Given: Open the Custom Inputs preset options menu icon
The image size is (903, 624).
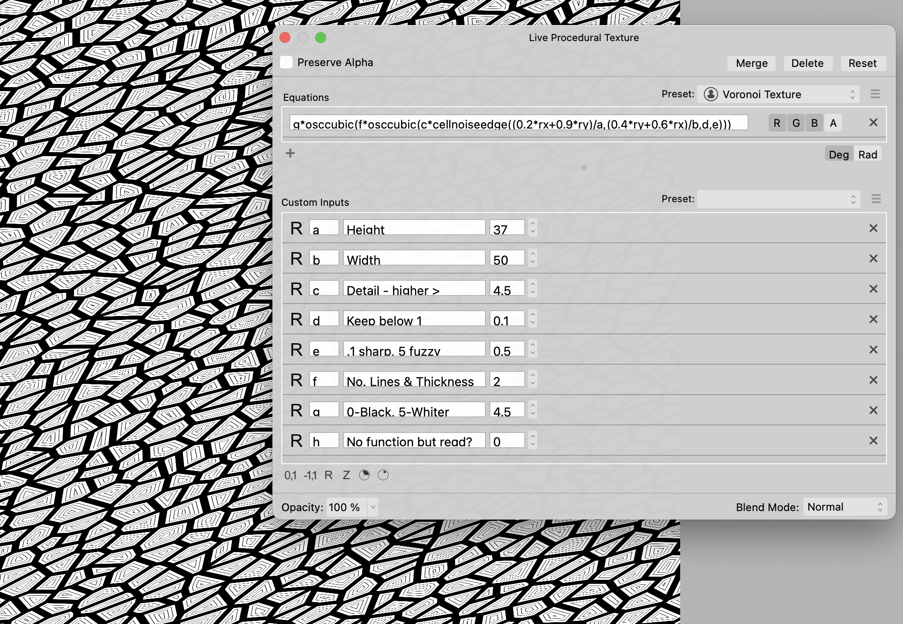Looking at the screenshot, I should (876, 199).
